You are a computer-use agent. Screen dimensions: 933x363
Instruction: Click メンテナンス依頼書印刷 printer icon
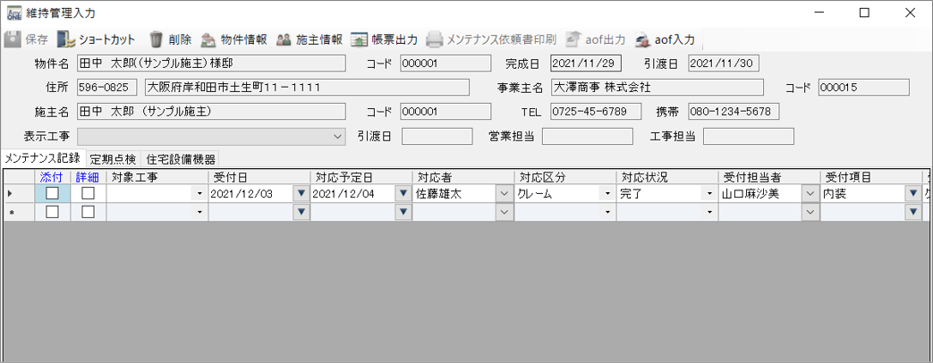tap(435, 40)
